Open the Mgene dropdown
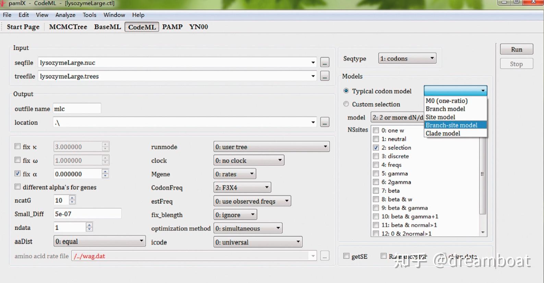Image resolution: width=544 pixels, height=283 pixels. pyautogui.click(x=234, y=174)
